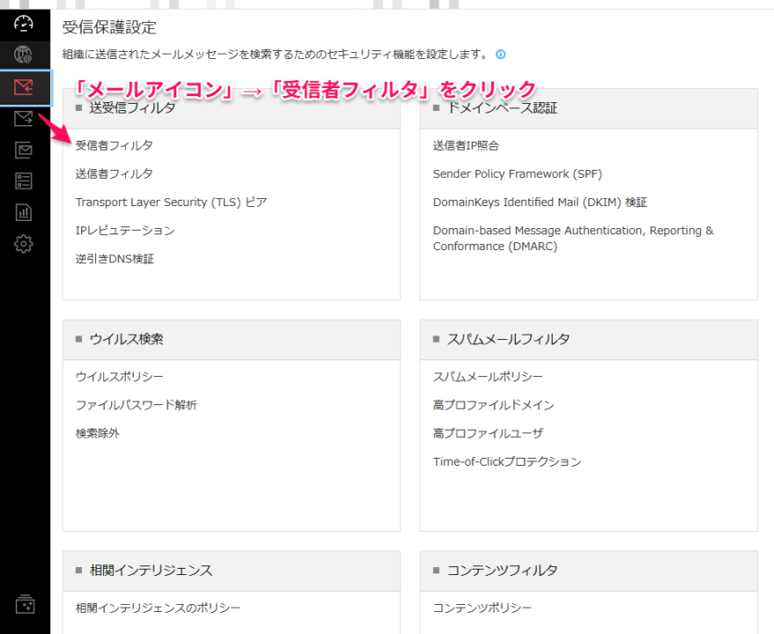The image size is (774, 634).
Task: Click the blue info icon beside description
Action: pos(501,55)
